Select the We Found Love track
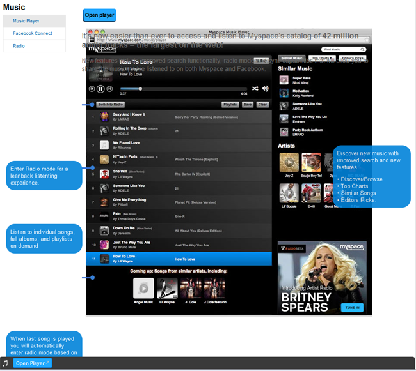Screen dimensions: 416x371 179,145
